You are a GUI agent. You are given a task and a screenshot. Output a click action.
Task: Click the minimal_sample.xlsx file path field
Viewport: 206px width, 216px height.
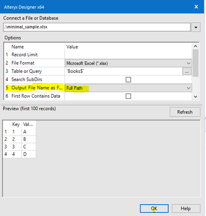click(97, 27)
